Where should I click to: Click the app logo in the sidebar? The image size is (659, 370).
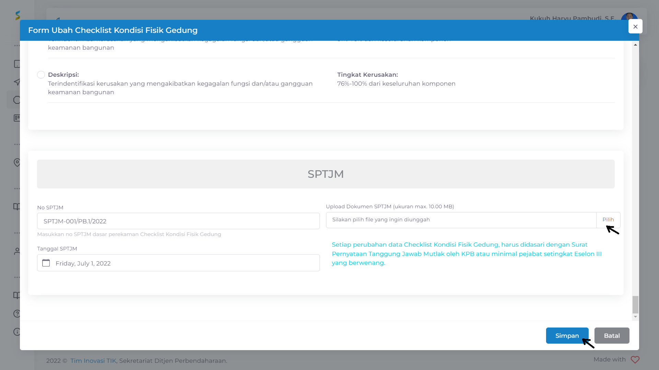(x=18, y=15)
